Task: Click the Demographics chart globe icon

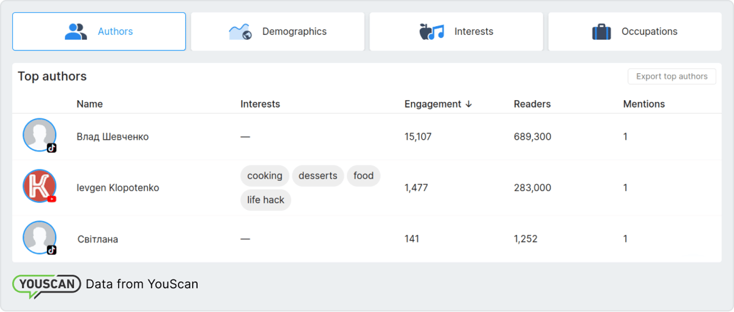Action: tap(240, 31)
